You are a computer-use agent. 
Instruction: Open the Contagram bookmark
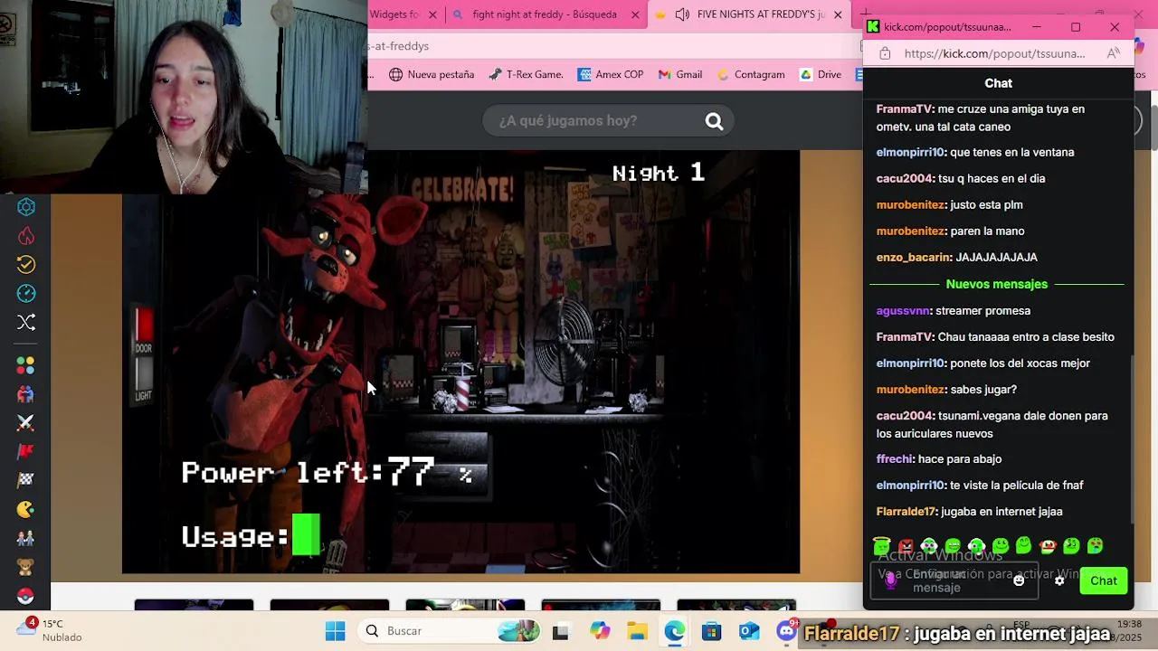pyautogui.click(x=750, y=75)
